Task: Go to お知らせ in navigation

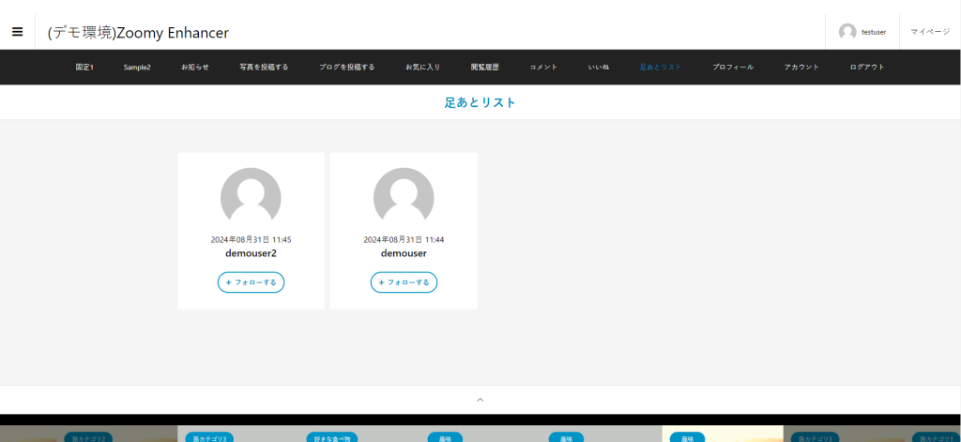Action: coord(195,68)
